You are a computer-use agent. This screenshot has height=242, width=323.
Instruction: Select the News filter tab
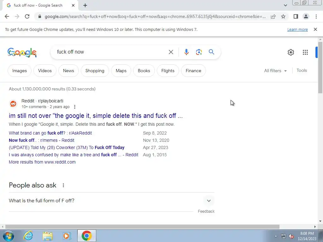pyautogui.click(x=68, y=71)
